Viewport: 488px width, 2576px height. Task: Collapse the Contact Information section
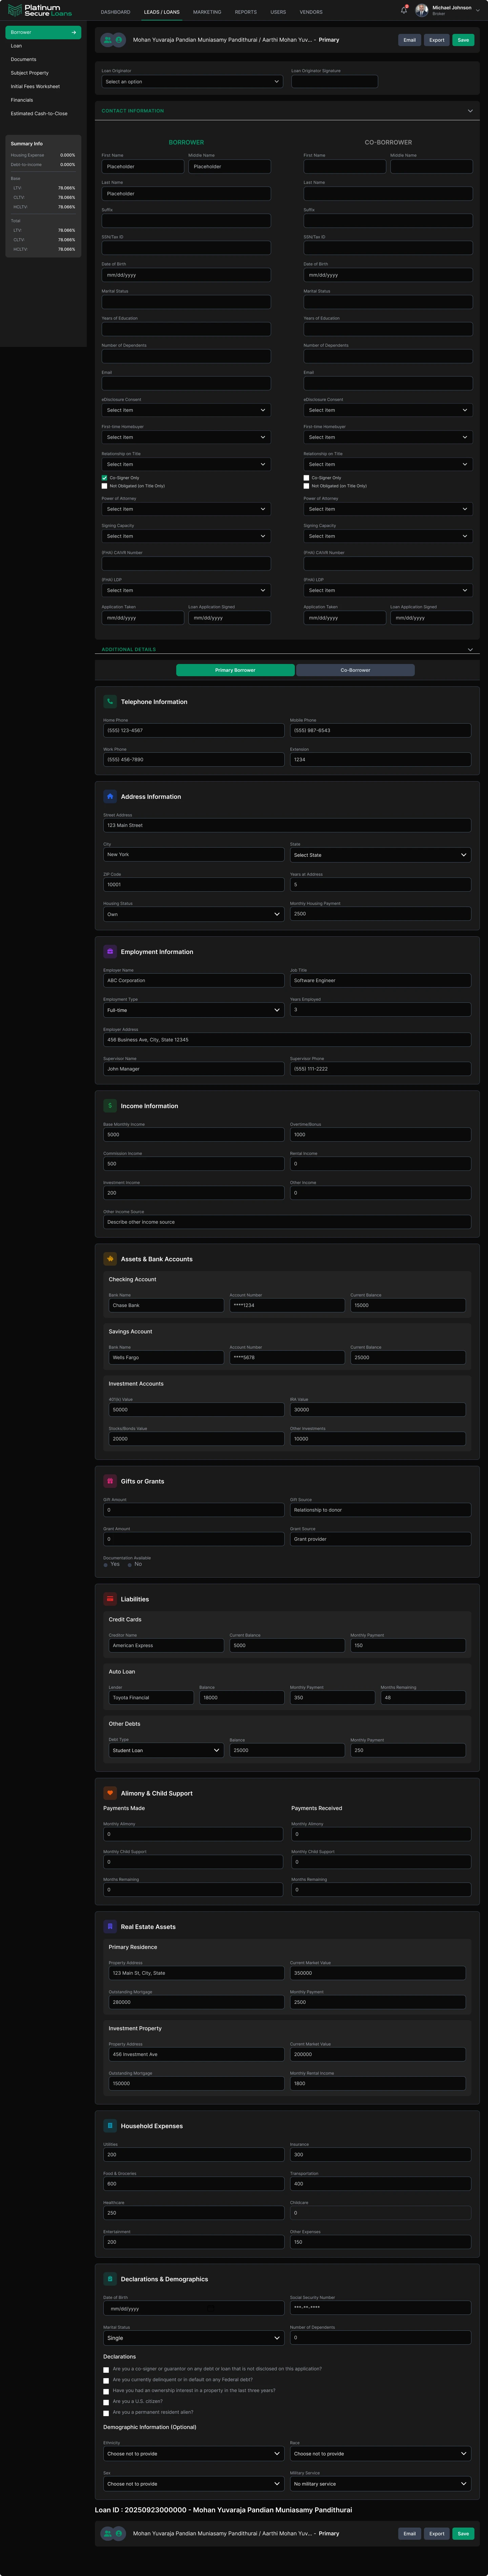tap(470, 111)
